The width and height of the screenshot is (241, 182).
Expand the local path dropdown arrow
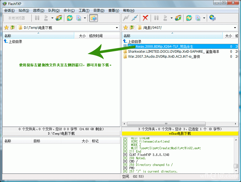(117, 28)
